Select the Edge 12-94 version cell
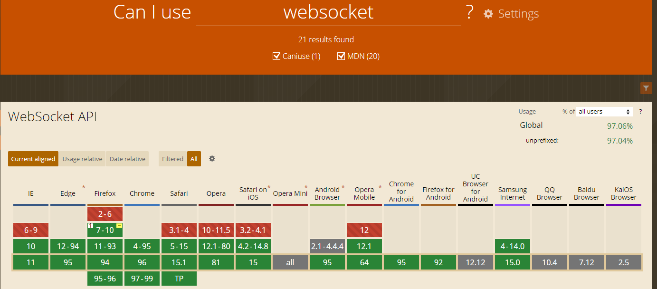 point(68,246)
